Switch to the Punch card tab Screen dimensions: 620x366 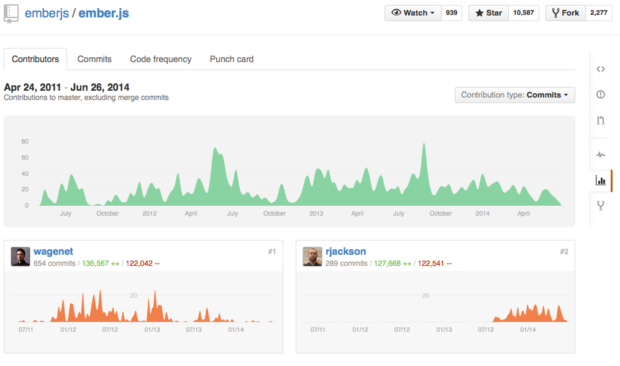tap(232, 59)
